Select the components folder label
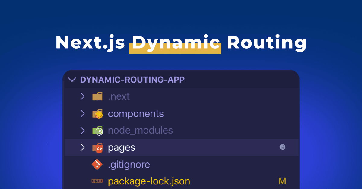Viewport: 362px width, 189px height. [x=136, y=114]
